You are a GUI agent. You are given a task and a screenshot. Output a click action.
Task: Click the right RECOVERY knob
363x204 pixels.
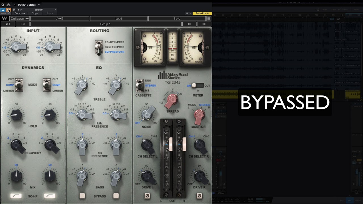point(51,146)
